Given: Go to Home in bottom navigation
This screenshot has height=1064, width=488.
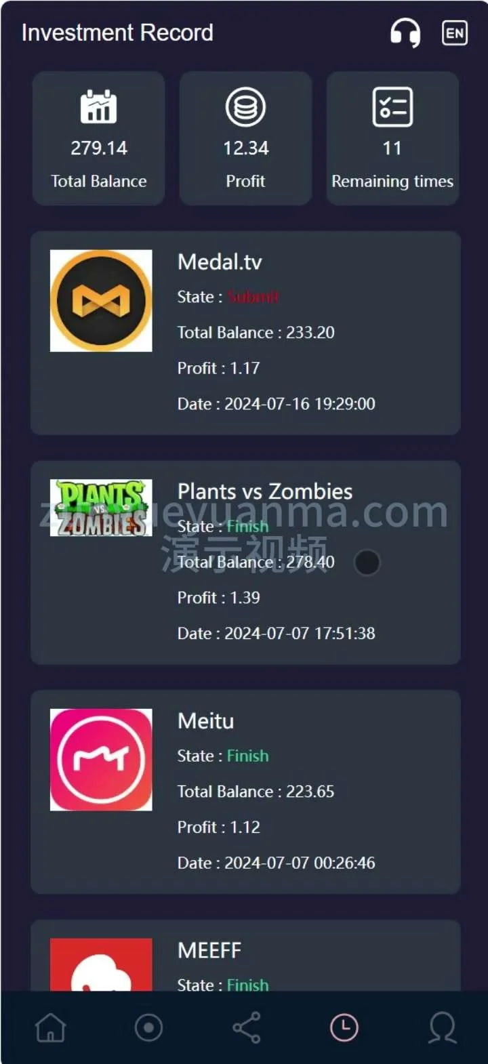Looking at the screenshot, I should point(51,1027).
